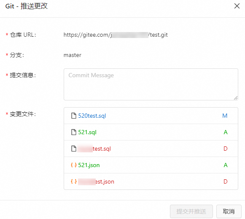Focus the Commit Message text area
The height and width of the screenshot is (219, 245).
point(151,84)
